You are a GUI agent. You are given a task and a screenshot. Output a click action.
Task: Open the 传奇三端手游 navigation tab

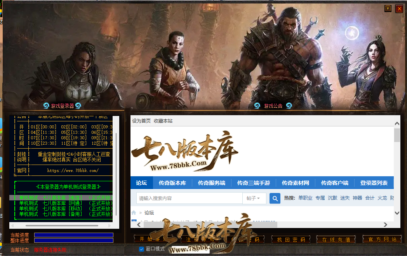coord(253,183)
